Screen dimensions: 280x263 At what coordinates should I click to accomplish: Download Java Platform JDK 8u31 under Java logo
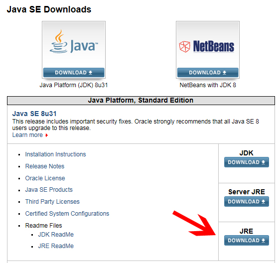(x=74, y=73)
